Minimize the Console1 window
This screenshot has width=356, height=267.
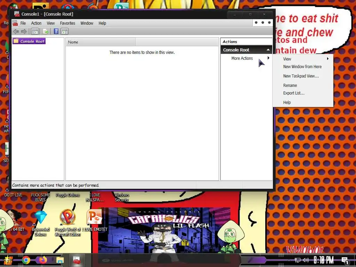[x=235, y=15]
